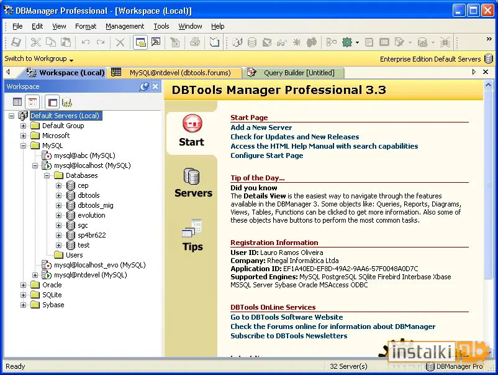Screen dimensions: 498x375
Task: Expand the Default Group folder
Action: tap(23, 126)
